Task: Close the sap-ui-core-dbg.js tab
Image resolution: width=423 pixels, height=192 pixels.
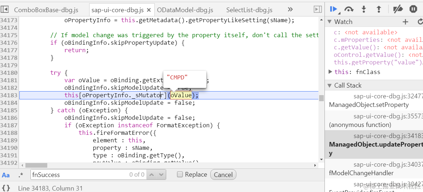Action: pyautogui.click(x=149, y=10)
